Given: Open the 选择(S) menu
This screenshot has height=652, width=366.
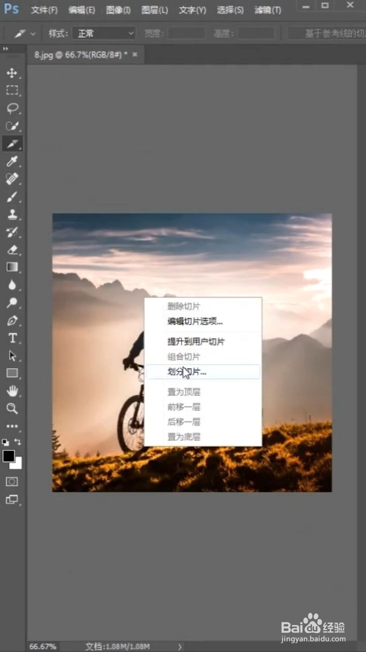Looking at the screenshot, I should click(x=230, y=10).
